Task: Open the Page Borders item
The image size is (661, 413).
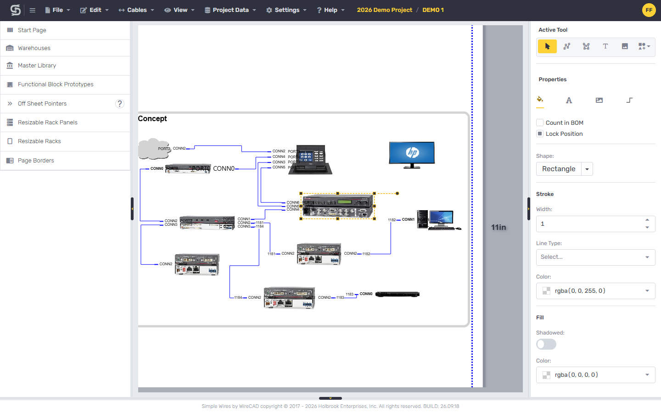Action: tap(65, 161)
